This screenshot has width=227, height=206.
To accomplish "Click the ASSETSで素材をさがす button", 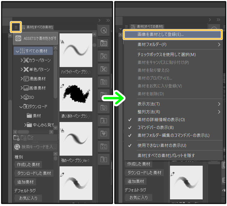I will 35,38.
